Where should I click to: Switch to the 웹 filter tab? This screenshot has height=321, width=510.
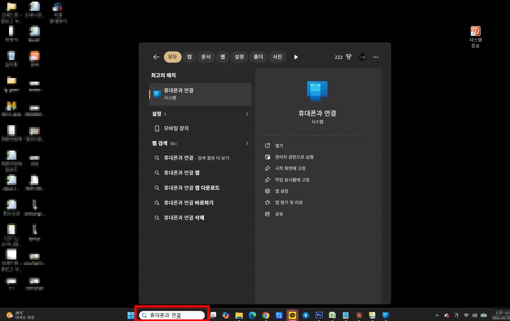tap(223, 57)
